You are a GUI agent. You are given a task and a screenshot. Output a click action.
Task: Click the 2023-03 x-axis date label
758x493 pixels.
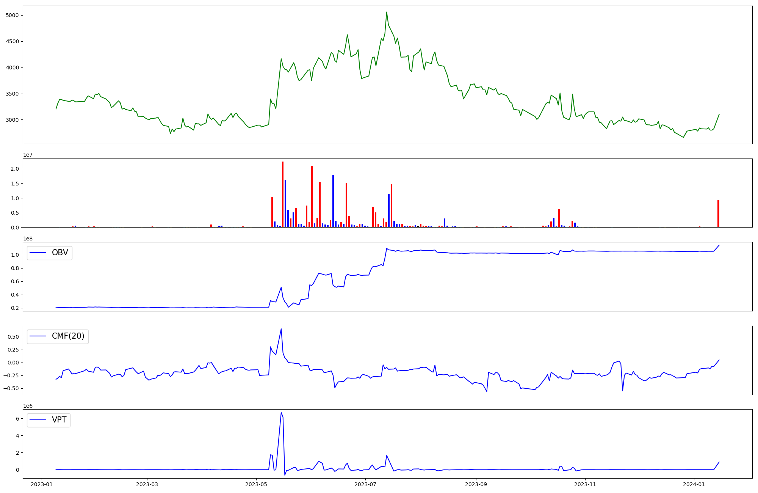click(x=147, y=484)
